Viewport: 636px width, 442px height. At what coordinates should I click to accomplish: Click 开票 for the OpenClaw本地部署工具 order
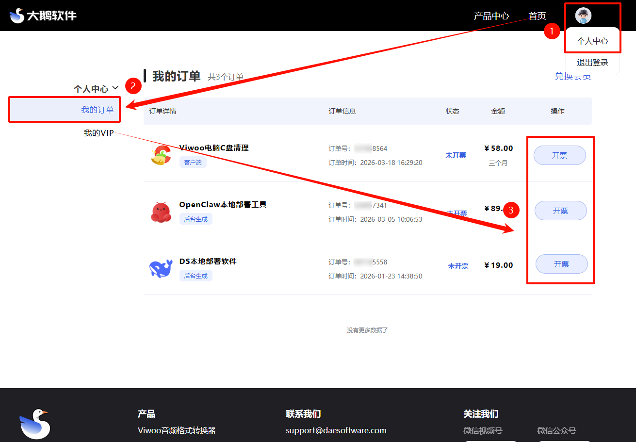560,211
